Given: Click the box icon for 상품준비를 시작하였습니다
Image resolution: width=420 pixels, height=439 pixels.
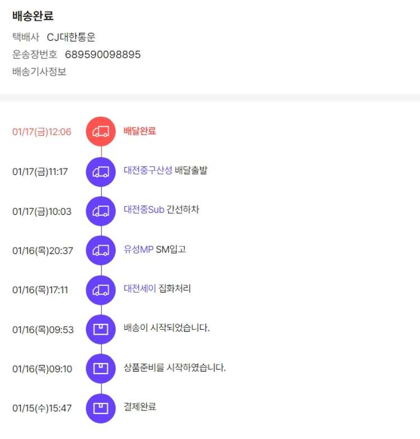Looking at the screenshot, I should pos(101,368).
